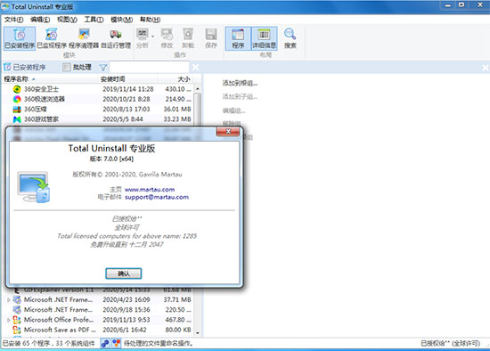Image resolution: width=490 pixels, height=351 pixels.
Task: Click the status bar pending operations icon
Action: tap(116, 344)
